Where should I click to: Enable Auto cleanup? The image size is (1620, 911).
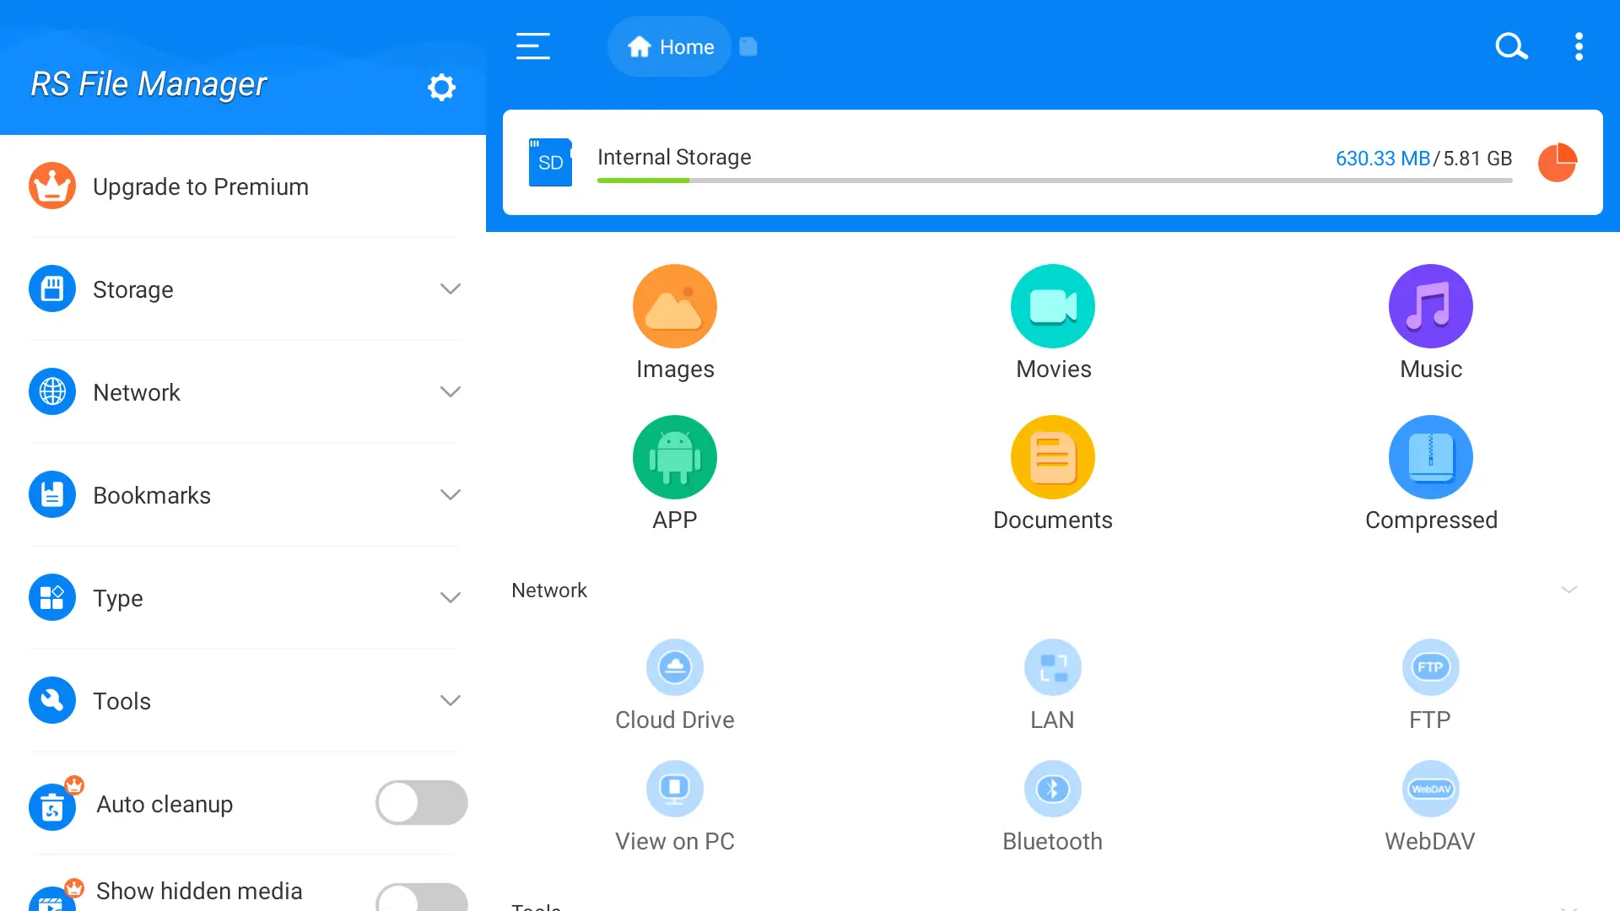[420, 803]
